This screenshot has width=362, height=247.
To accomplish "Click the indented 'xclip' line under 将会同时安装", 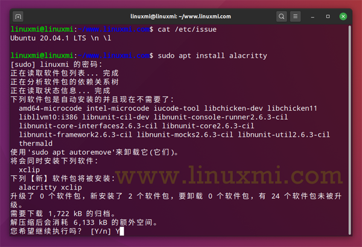I will point(30,170).
